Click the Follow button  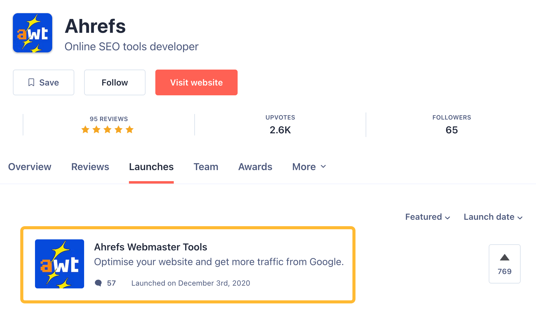[x=115, y=82]
